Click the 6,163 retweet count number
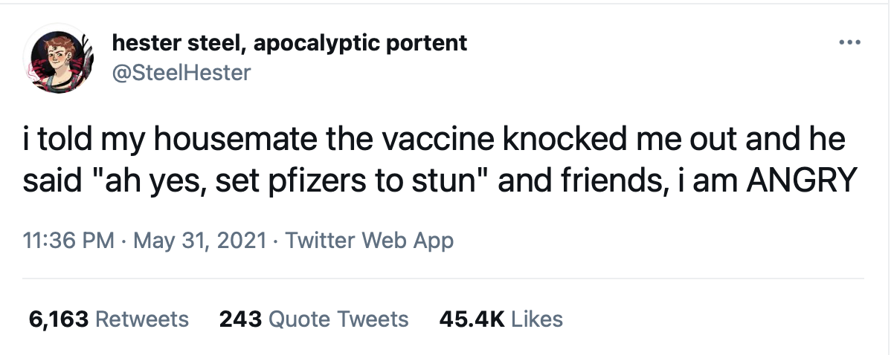This screenshot has width=894, height=355. (x=59, y=319)
